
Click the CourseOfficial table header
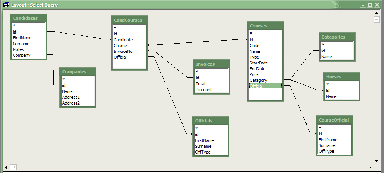334,120
